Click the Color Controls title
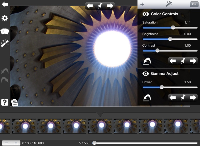Screen dimensions: 200x146 164,14
